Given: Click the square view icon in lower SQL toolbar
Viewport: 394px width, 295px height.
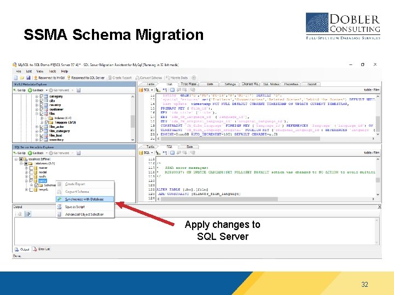Looking at the screenshot, I should pyautogui.click(x=172, y=152).
